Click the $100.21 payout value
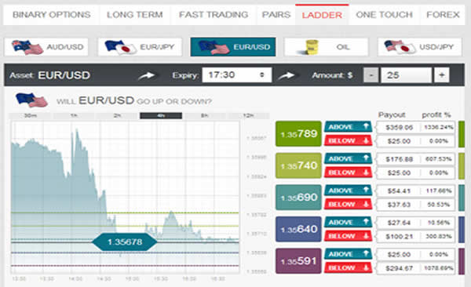 click(x=400, y=237)
